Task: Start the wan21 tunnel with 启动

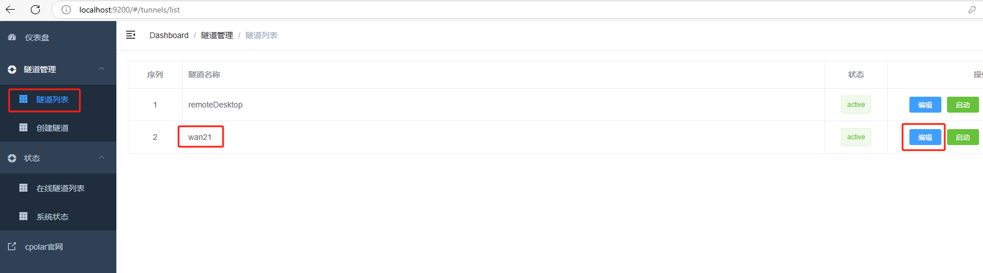Action: 962,137
